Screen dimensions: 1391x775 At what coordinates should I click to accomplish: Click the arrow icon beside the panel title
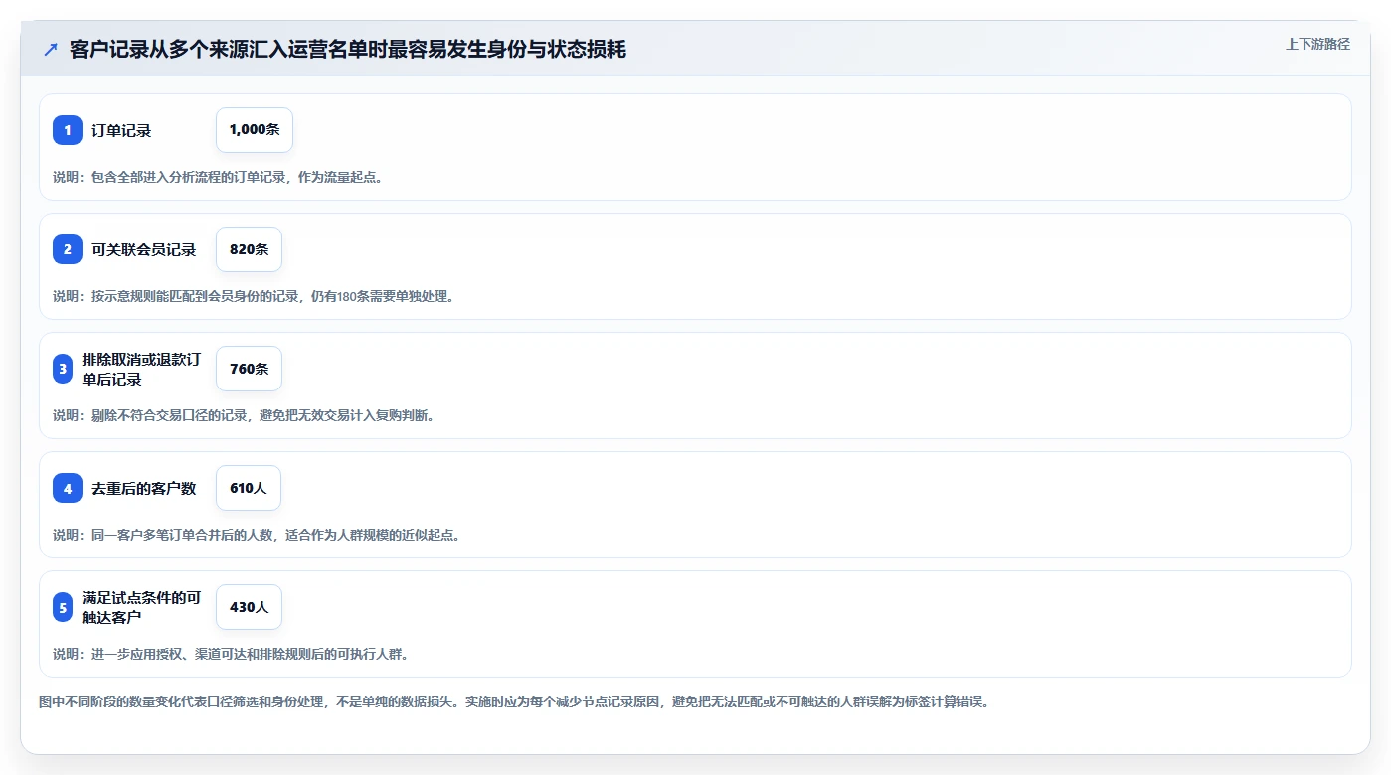tap(51, 49)
